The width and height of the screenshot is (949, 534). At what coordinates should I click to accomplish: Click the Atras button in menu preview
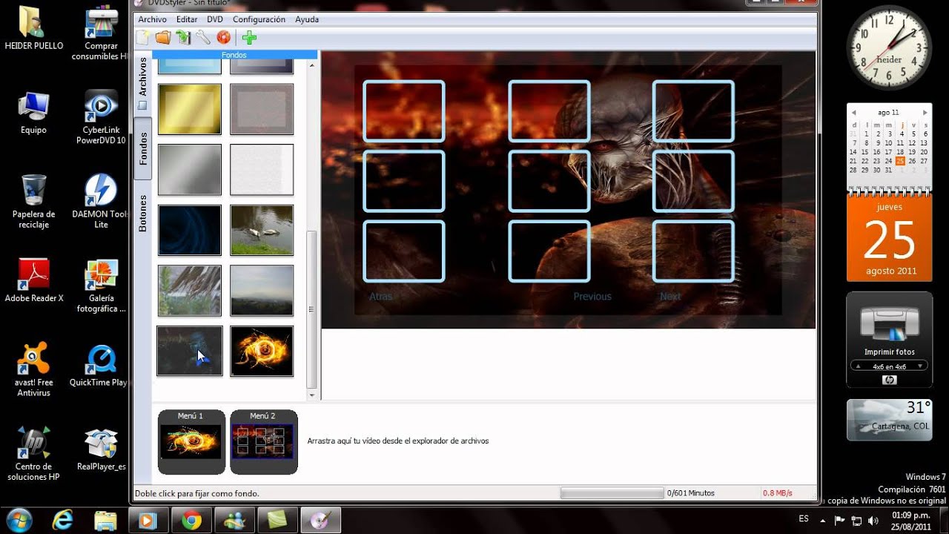point(381,297)
